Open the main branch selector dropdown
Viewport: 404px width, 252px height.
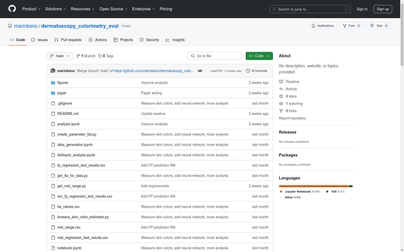60,56
